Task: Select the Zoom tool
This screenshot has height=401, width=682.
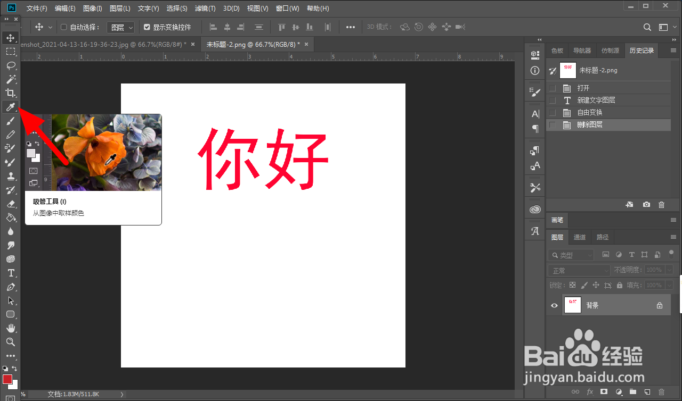Action: click(x=11, y=342)
